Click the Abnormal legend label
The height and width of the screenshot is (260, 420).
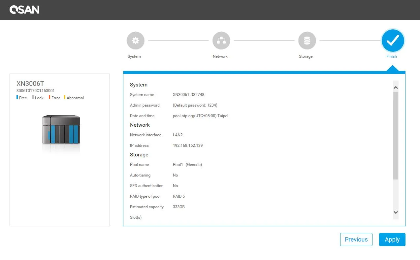pyautogui.click(x=75, y=98)
